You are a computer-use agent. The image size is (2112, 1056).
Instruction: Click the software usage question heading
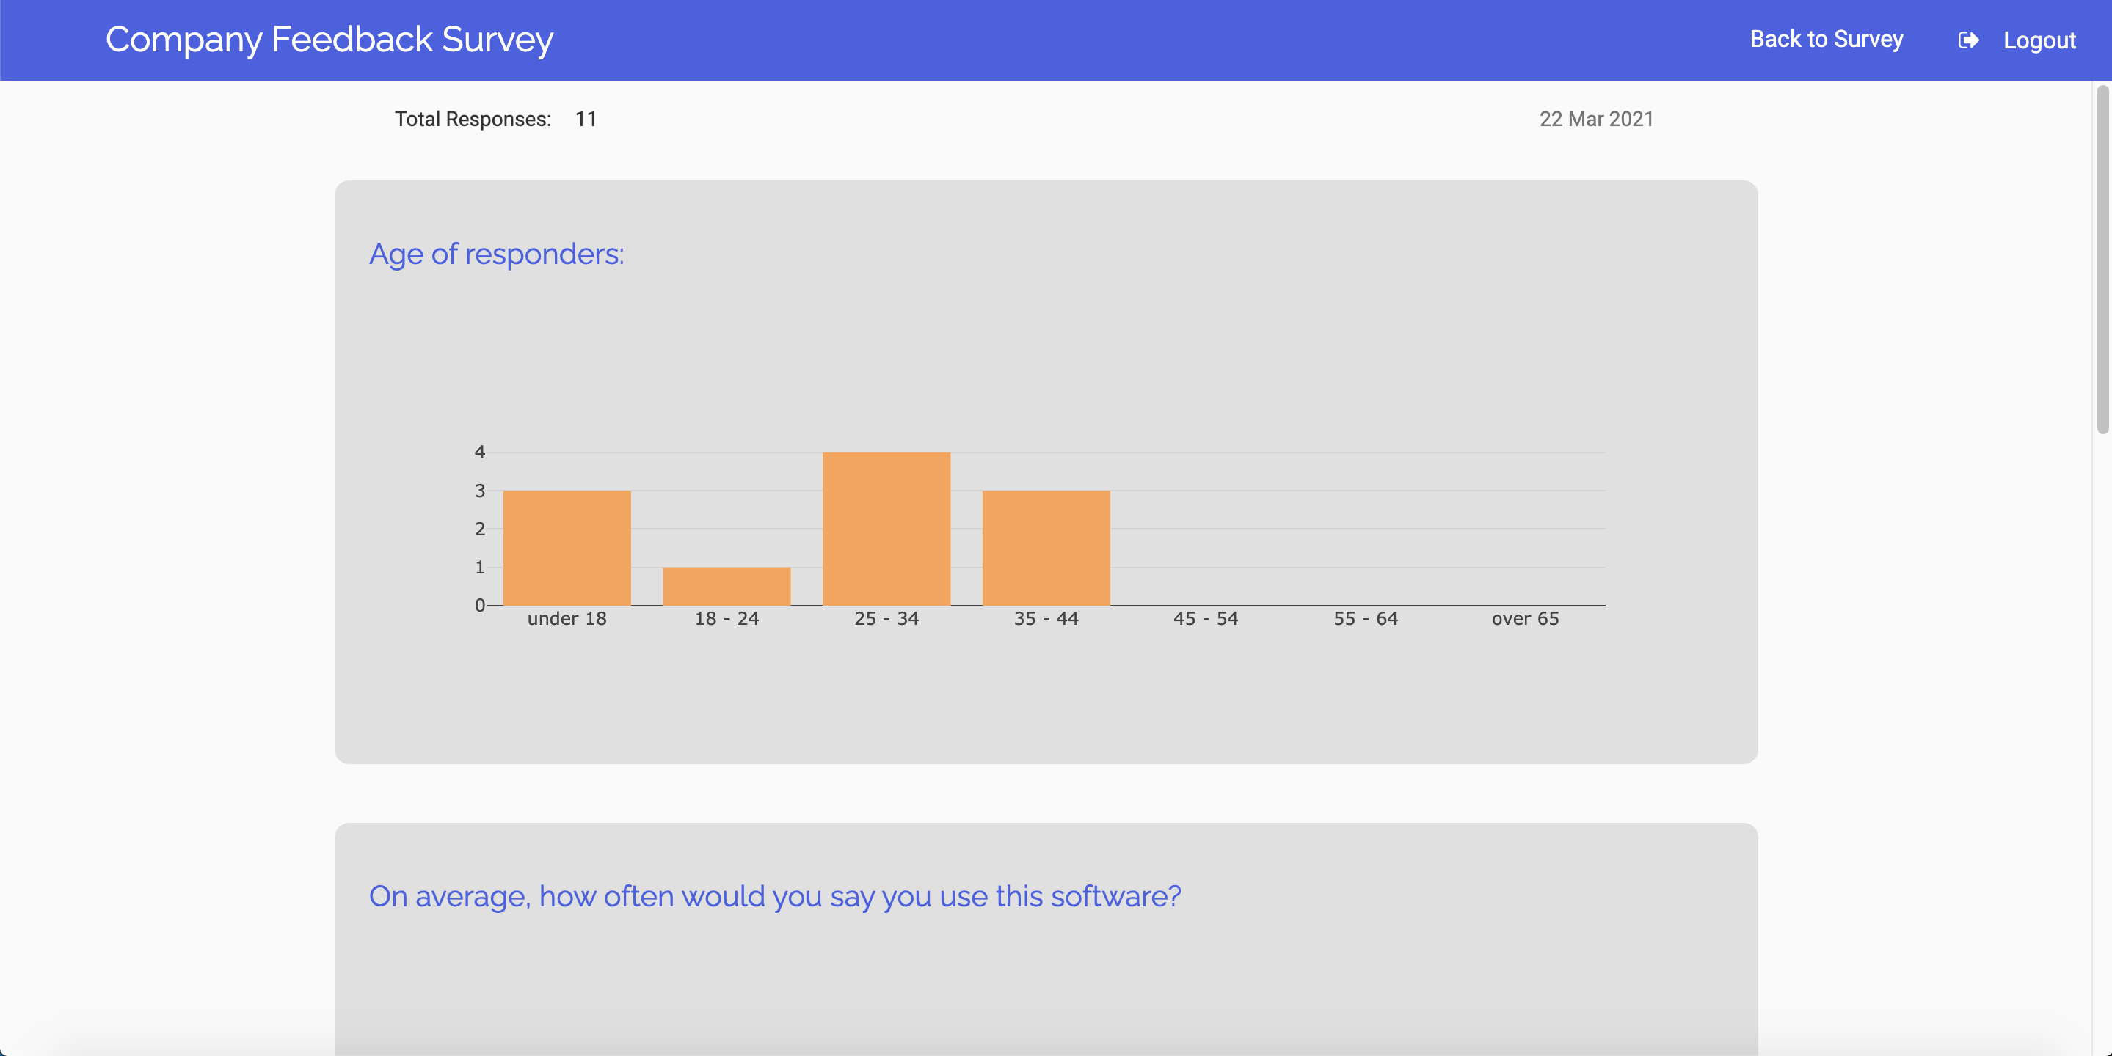point(775,896)
